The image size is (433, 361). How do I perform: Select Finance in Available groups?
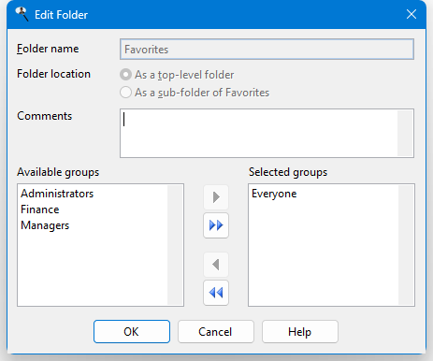(40, 209)
